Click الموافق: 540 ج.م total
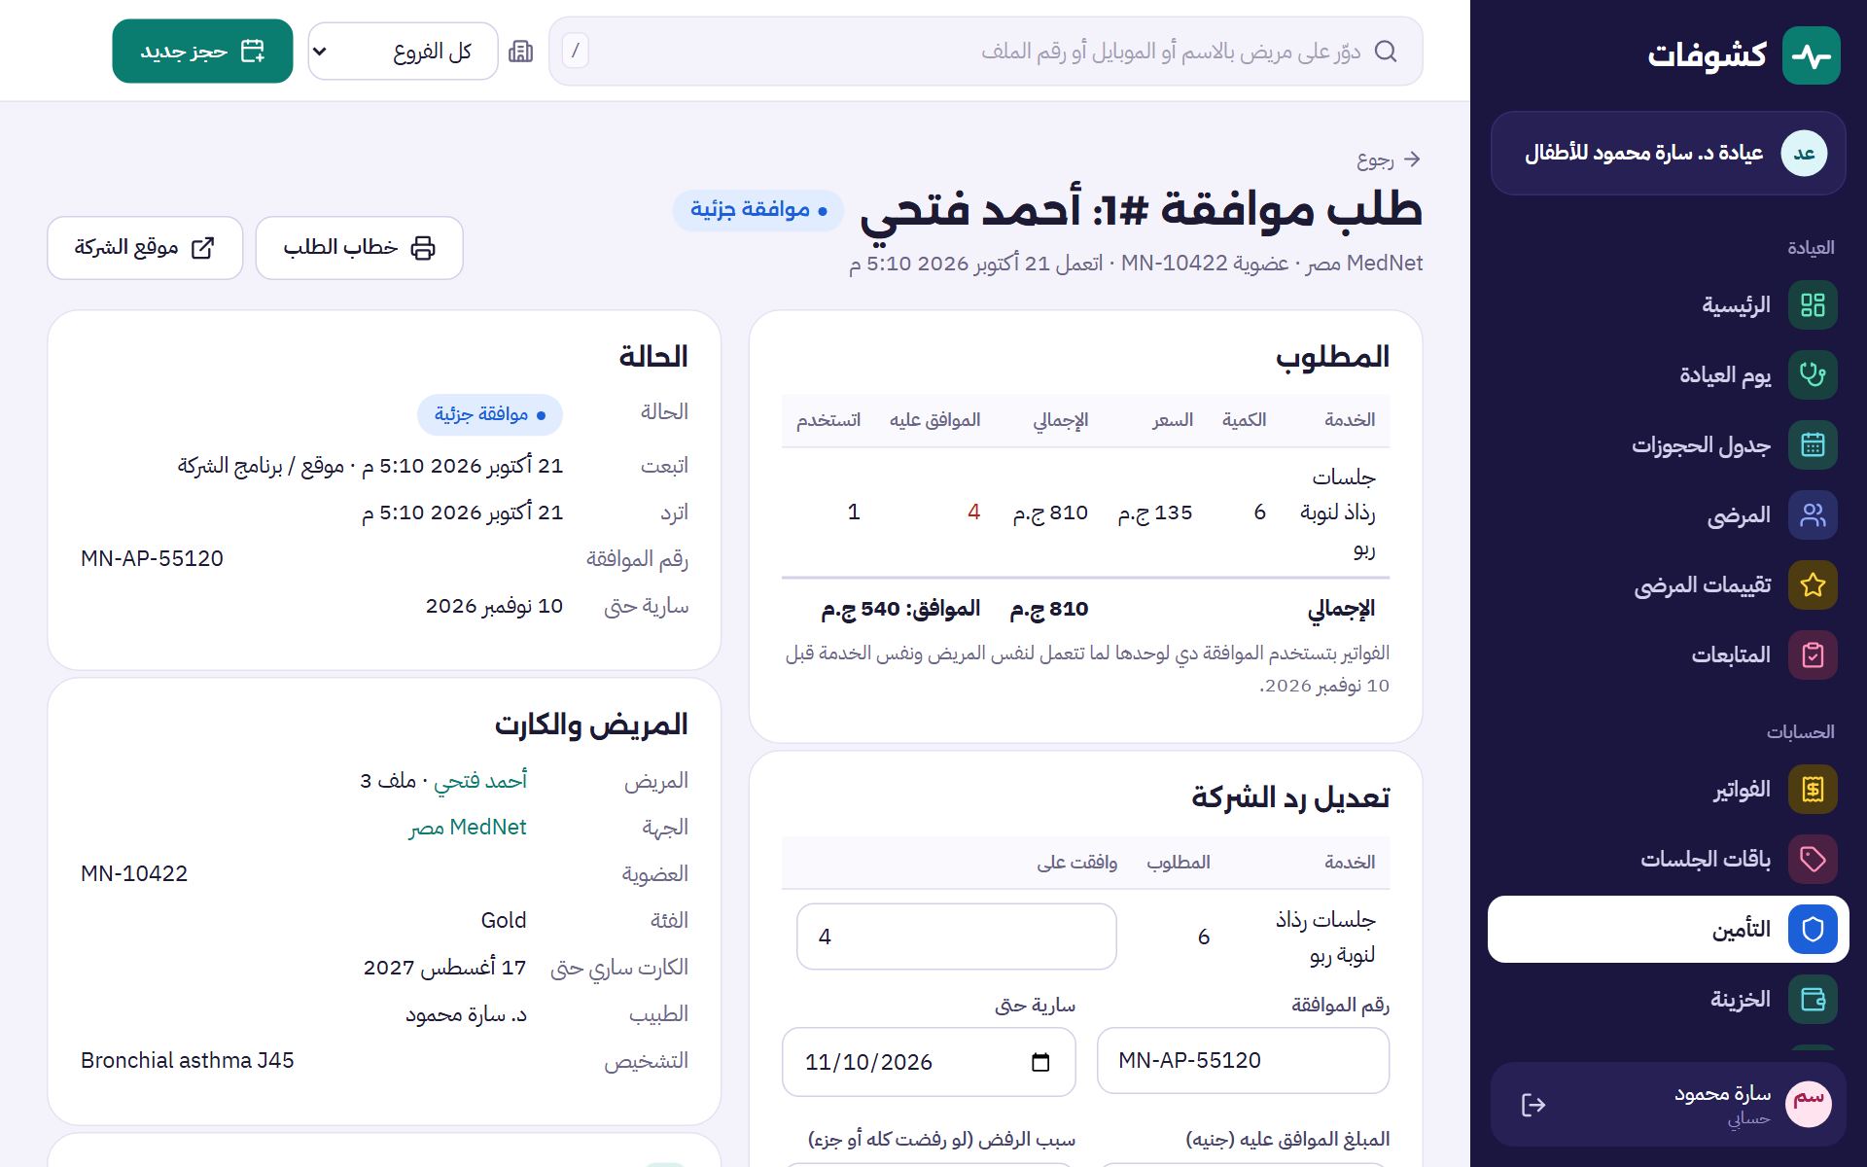Viewport: 1867px width, 1167px height. [900, 610]
